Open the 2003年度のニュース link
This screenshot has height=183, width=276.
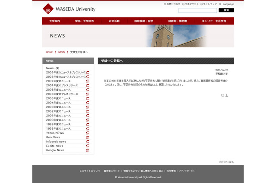[x=59, y=107]
